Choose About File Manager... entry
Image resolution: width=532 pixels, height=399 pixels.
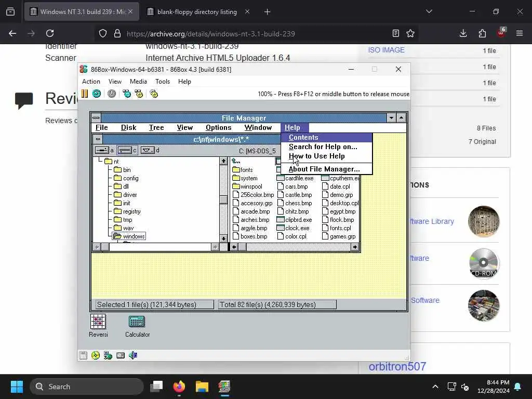click(327, 169)
